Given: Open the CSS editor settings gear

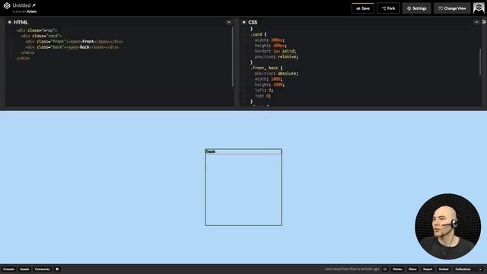Looking at the screenshot, I should [243, 22].
